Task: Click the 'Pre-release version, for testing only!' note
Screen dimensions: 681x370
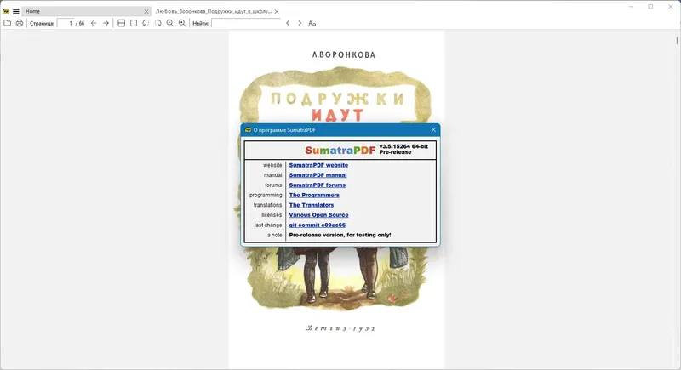Action: coord(340,235)
